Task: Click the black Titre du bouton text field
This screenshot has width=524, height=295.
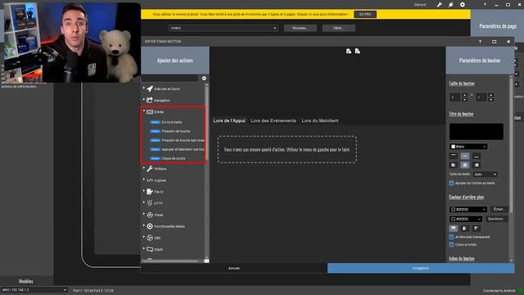Action: [477, 131]
